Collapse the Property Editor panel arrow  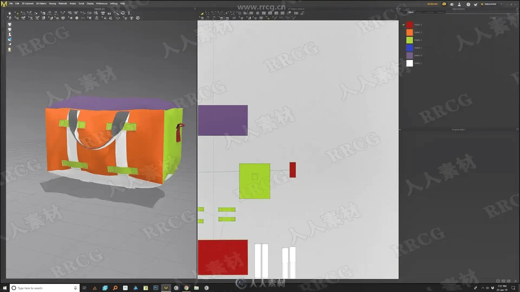tap(400, 130)
